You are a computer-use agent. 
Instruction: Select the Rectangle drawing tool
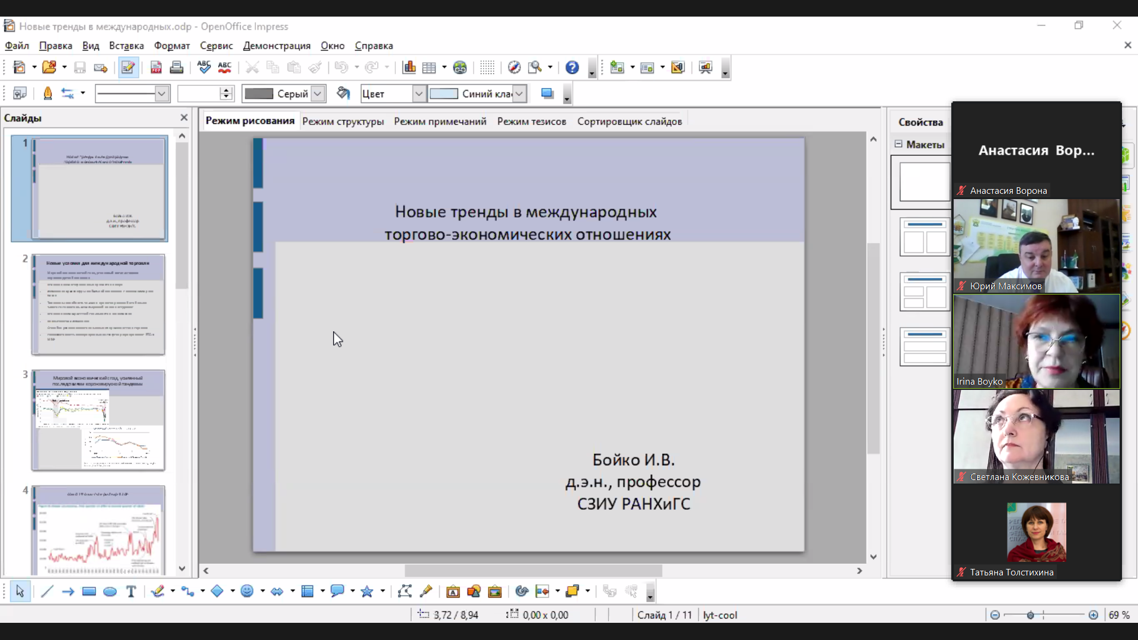(x=89, y=591)
